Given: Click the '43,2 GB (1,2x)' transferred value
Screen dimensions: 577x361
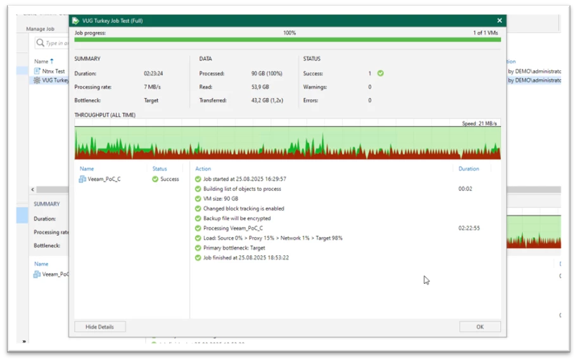Looking at the screenshot, I should click(x=267, y=101).
